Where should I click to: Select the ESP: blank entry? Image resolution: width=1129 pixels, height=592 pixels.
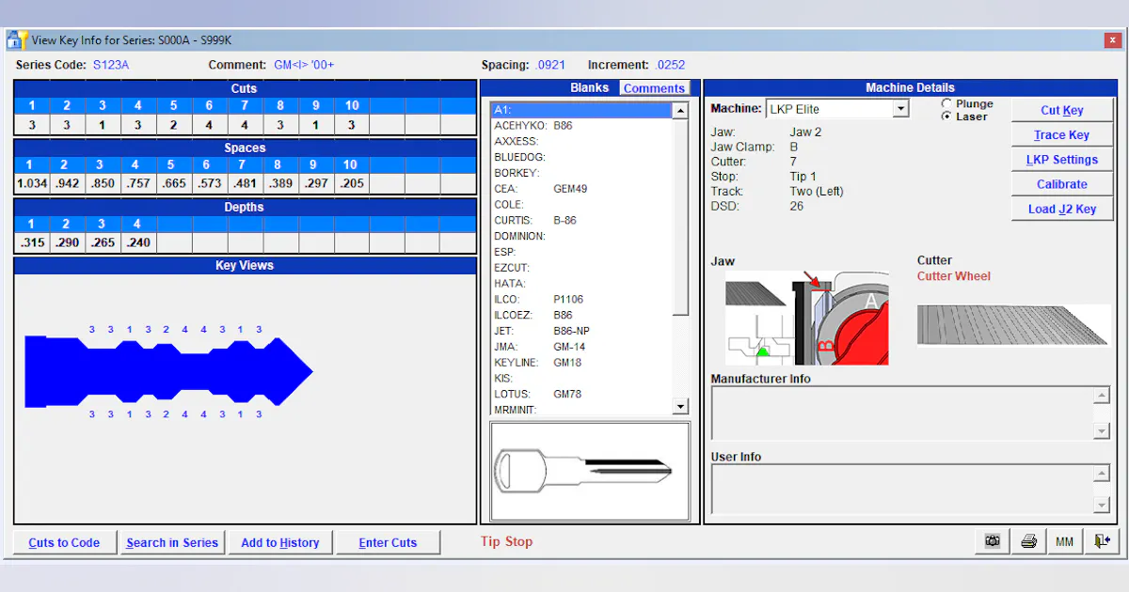pyautogui.click(x=581, y=252)
